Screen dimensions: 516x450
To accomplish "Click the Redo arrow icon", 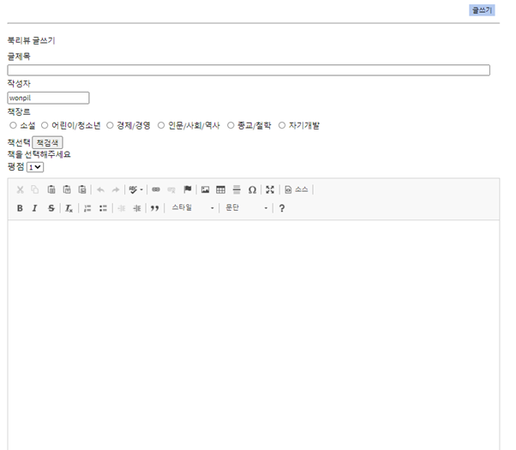I will [x=116, y=190].
